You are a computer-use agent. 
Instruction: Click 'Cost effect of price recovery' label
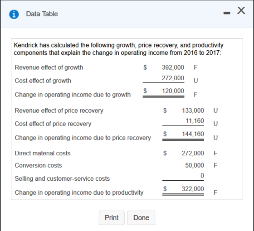53,124
